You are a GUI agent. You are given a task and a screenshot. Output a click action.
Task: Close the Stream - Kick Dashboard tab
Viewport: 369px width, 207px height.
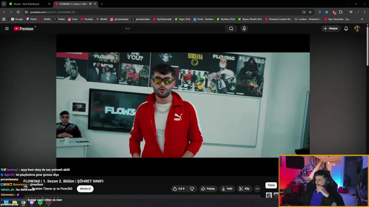[49, 4]
